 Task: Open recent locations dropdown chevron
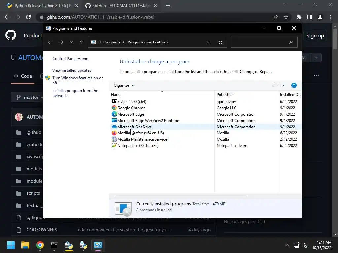click(x=71, y=42)
